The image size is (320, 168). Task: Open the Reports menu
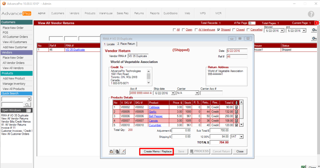(154, 13)
